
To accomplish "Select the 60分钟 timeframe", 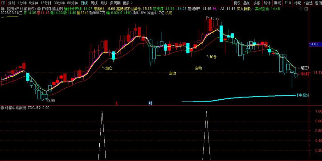I will pyautogui.click(x=73, y=3).
